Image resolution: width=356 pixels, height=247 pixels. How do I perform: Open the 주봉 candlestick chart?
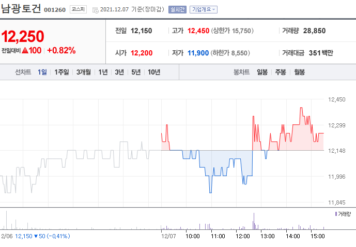point(281,72)
